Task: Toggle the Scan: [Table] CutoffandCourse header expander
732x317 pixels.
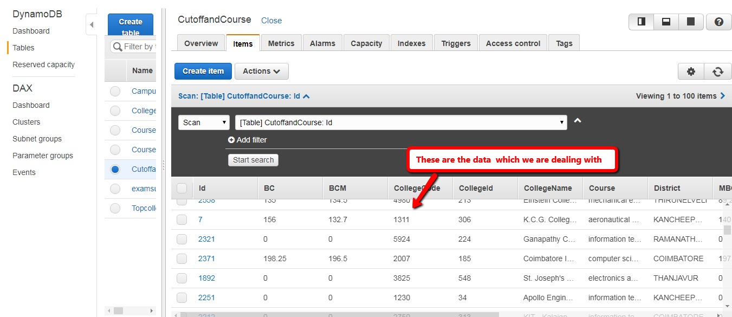Action: click(244, 96)
